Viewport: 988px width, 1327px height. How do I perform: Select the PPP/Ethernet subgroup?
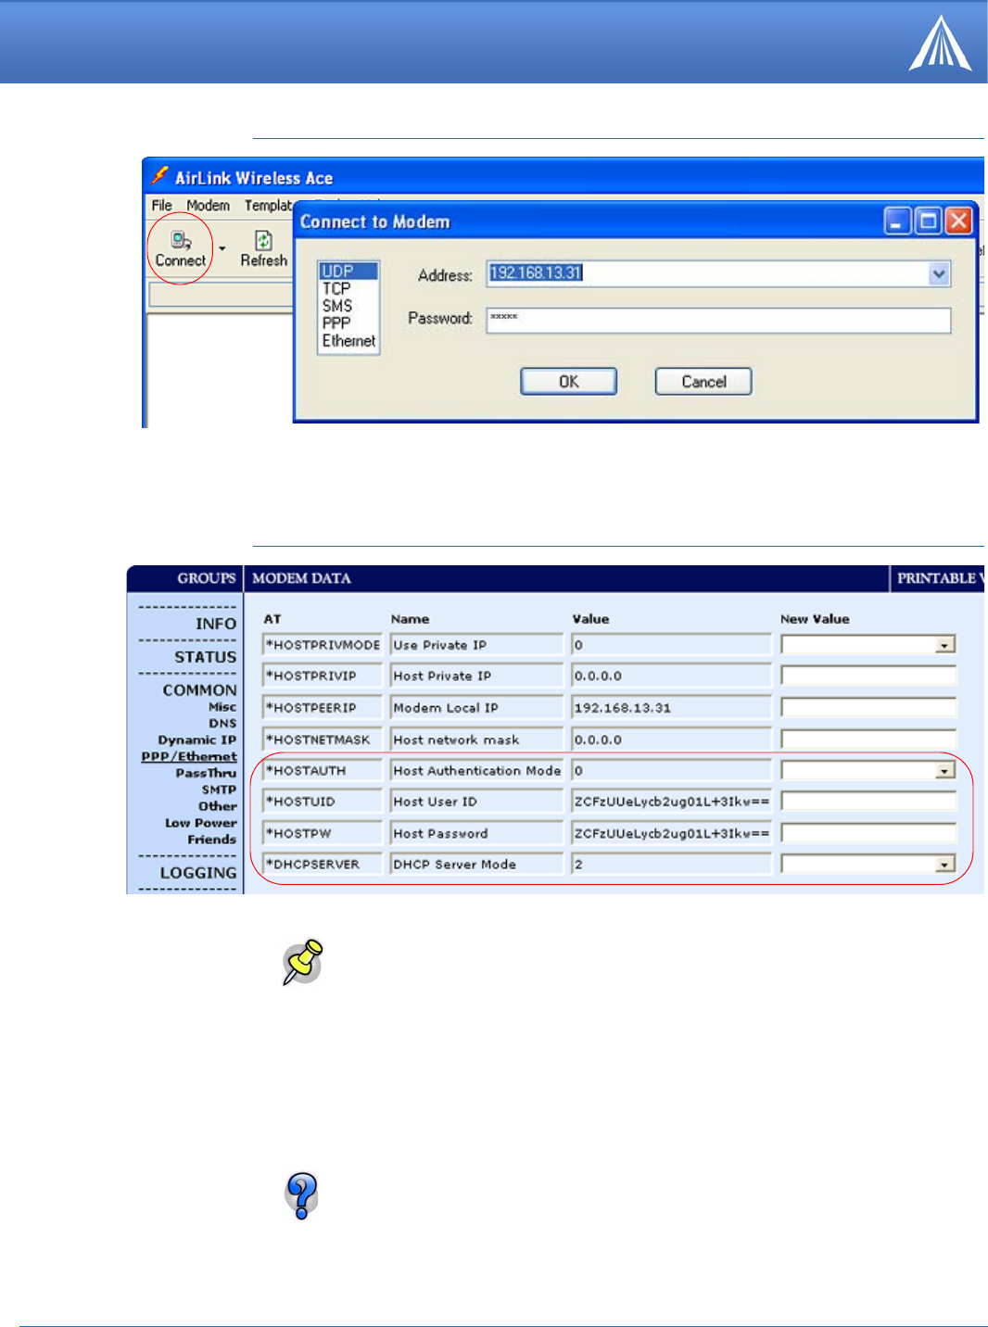pos(189,757)
